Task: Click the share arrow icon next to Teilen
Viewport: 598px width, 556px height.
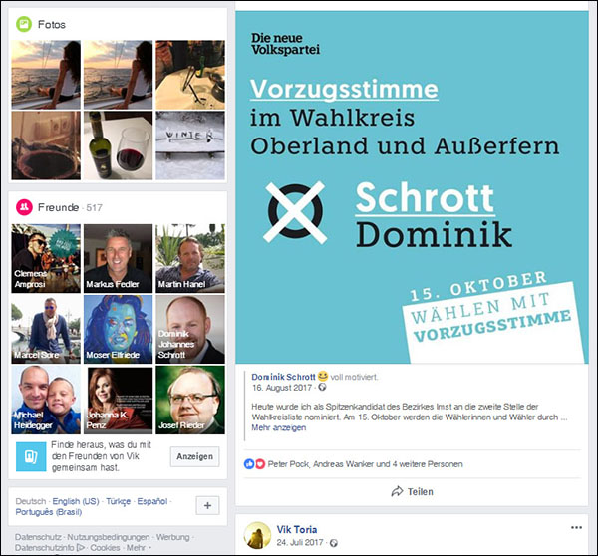Action: click(397, 491)
